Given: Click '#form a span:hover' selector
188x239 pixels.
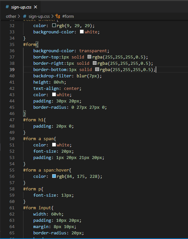Looking at the screenshot, I should (x=46, y=170).
